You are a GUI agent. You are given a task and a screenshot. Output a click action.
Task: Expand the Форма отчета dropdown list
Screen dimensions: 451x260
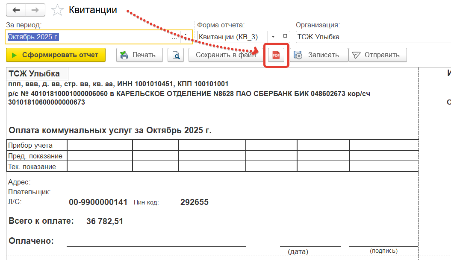tap(273, 37)
